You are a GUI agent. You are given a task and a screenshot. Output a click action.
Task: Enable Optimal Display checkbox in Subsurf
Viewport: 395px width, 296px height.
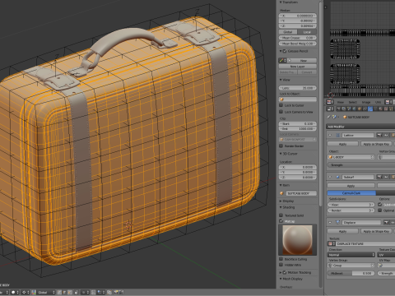click(x=380, y=210)
